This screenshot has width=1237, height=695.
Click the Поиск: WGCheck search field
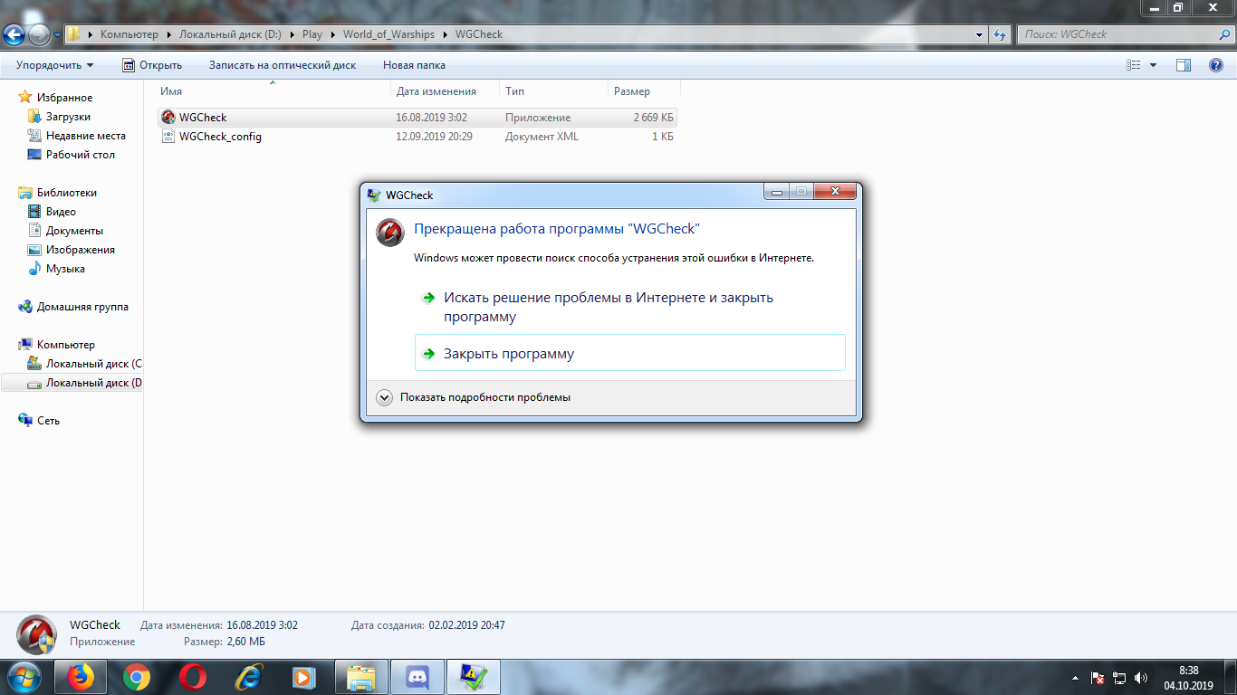[x=1123, y=34]
